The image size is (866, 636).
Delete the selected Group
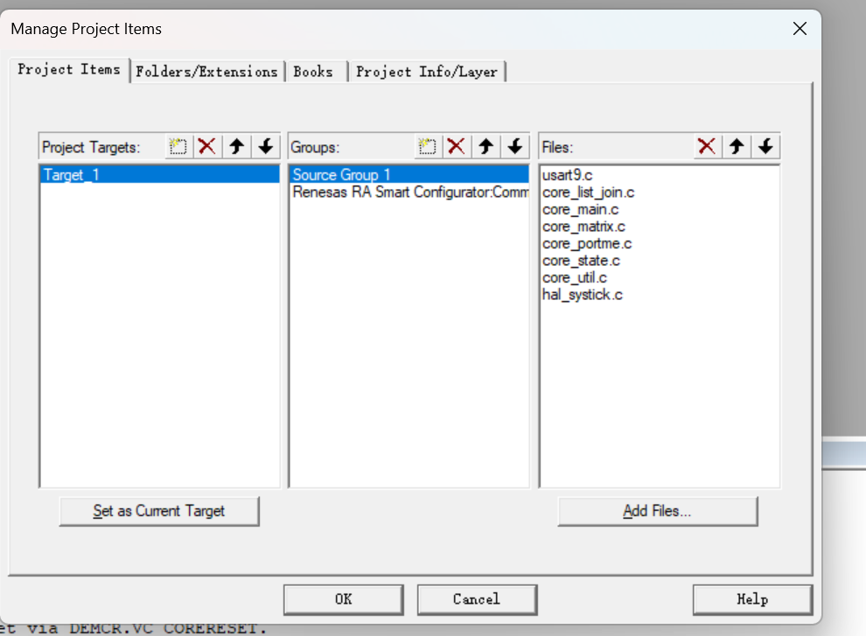click(x=457, y=147)
